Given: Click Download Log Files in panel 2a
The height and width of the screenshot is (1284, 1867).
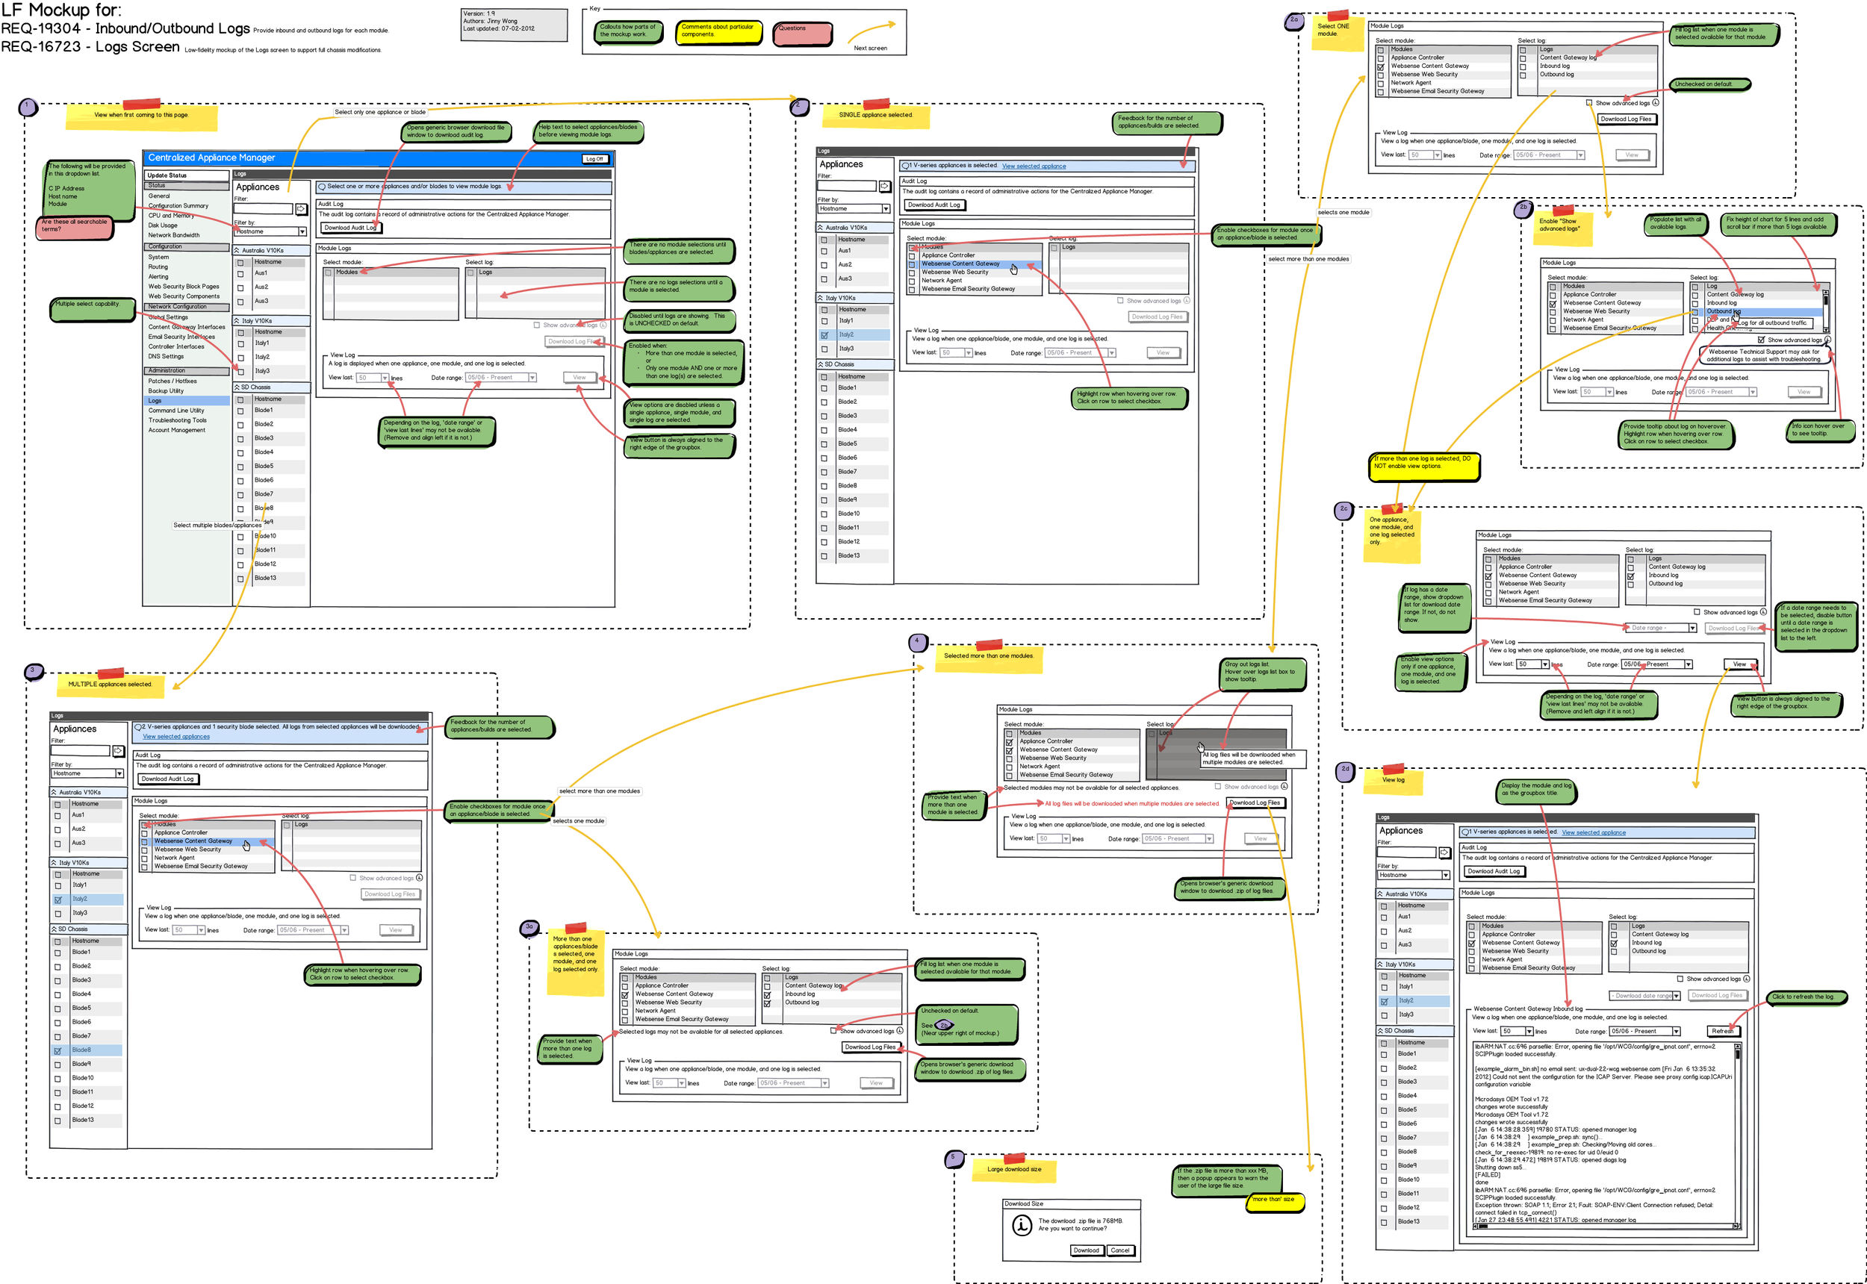Looking at the screenshot, I should coord(1626,119).
